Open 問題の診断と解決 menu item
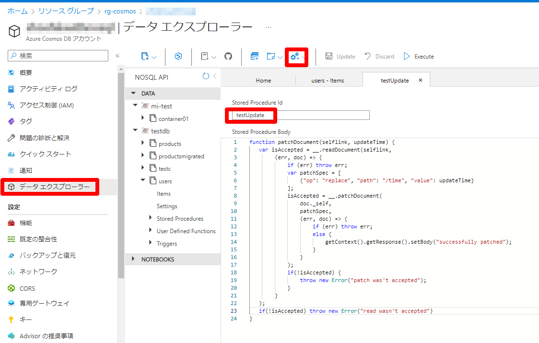The image size is (539, 343). coord(44,138)
